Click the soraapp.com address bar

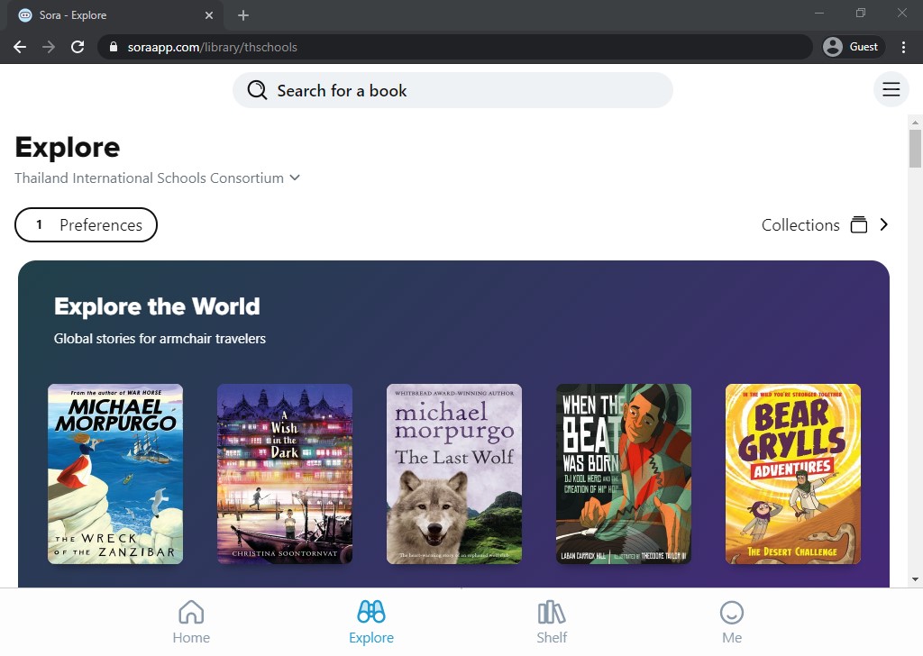pyautogui.click(x=455, y=47)
